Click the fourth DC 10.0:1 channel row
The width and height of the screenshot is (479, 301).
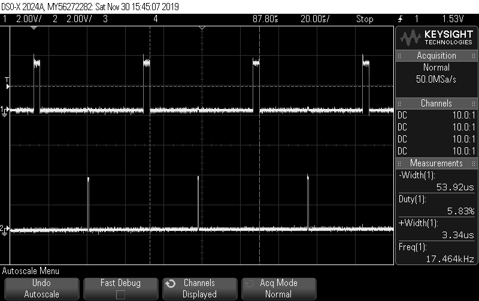[436, 151]
